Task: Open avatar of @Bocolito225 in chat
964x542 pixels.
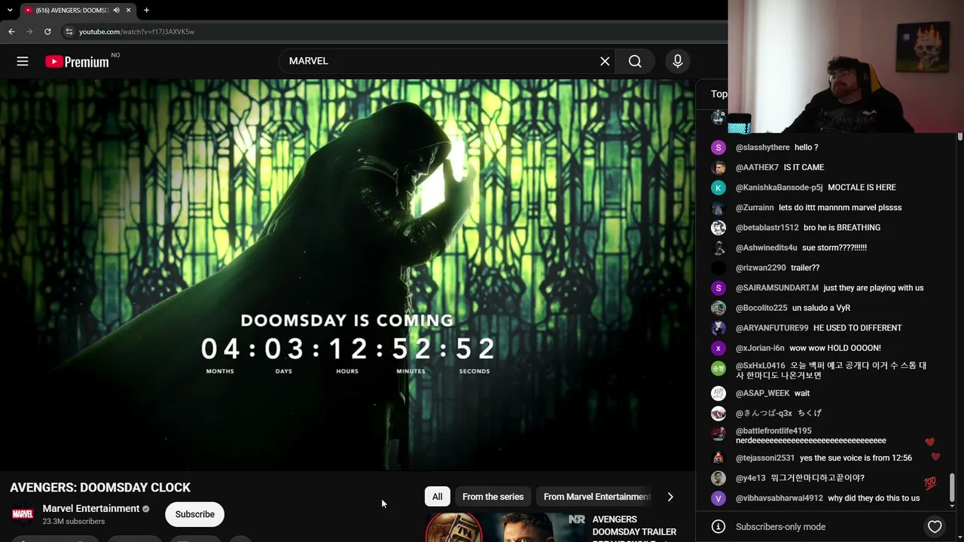Action: pyautogui.click(x=718, y=308)
